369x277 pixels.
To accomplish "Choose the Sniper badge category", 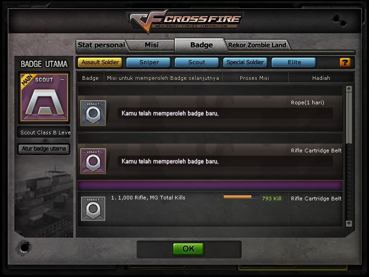I will (x=149, y=62).
